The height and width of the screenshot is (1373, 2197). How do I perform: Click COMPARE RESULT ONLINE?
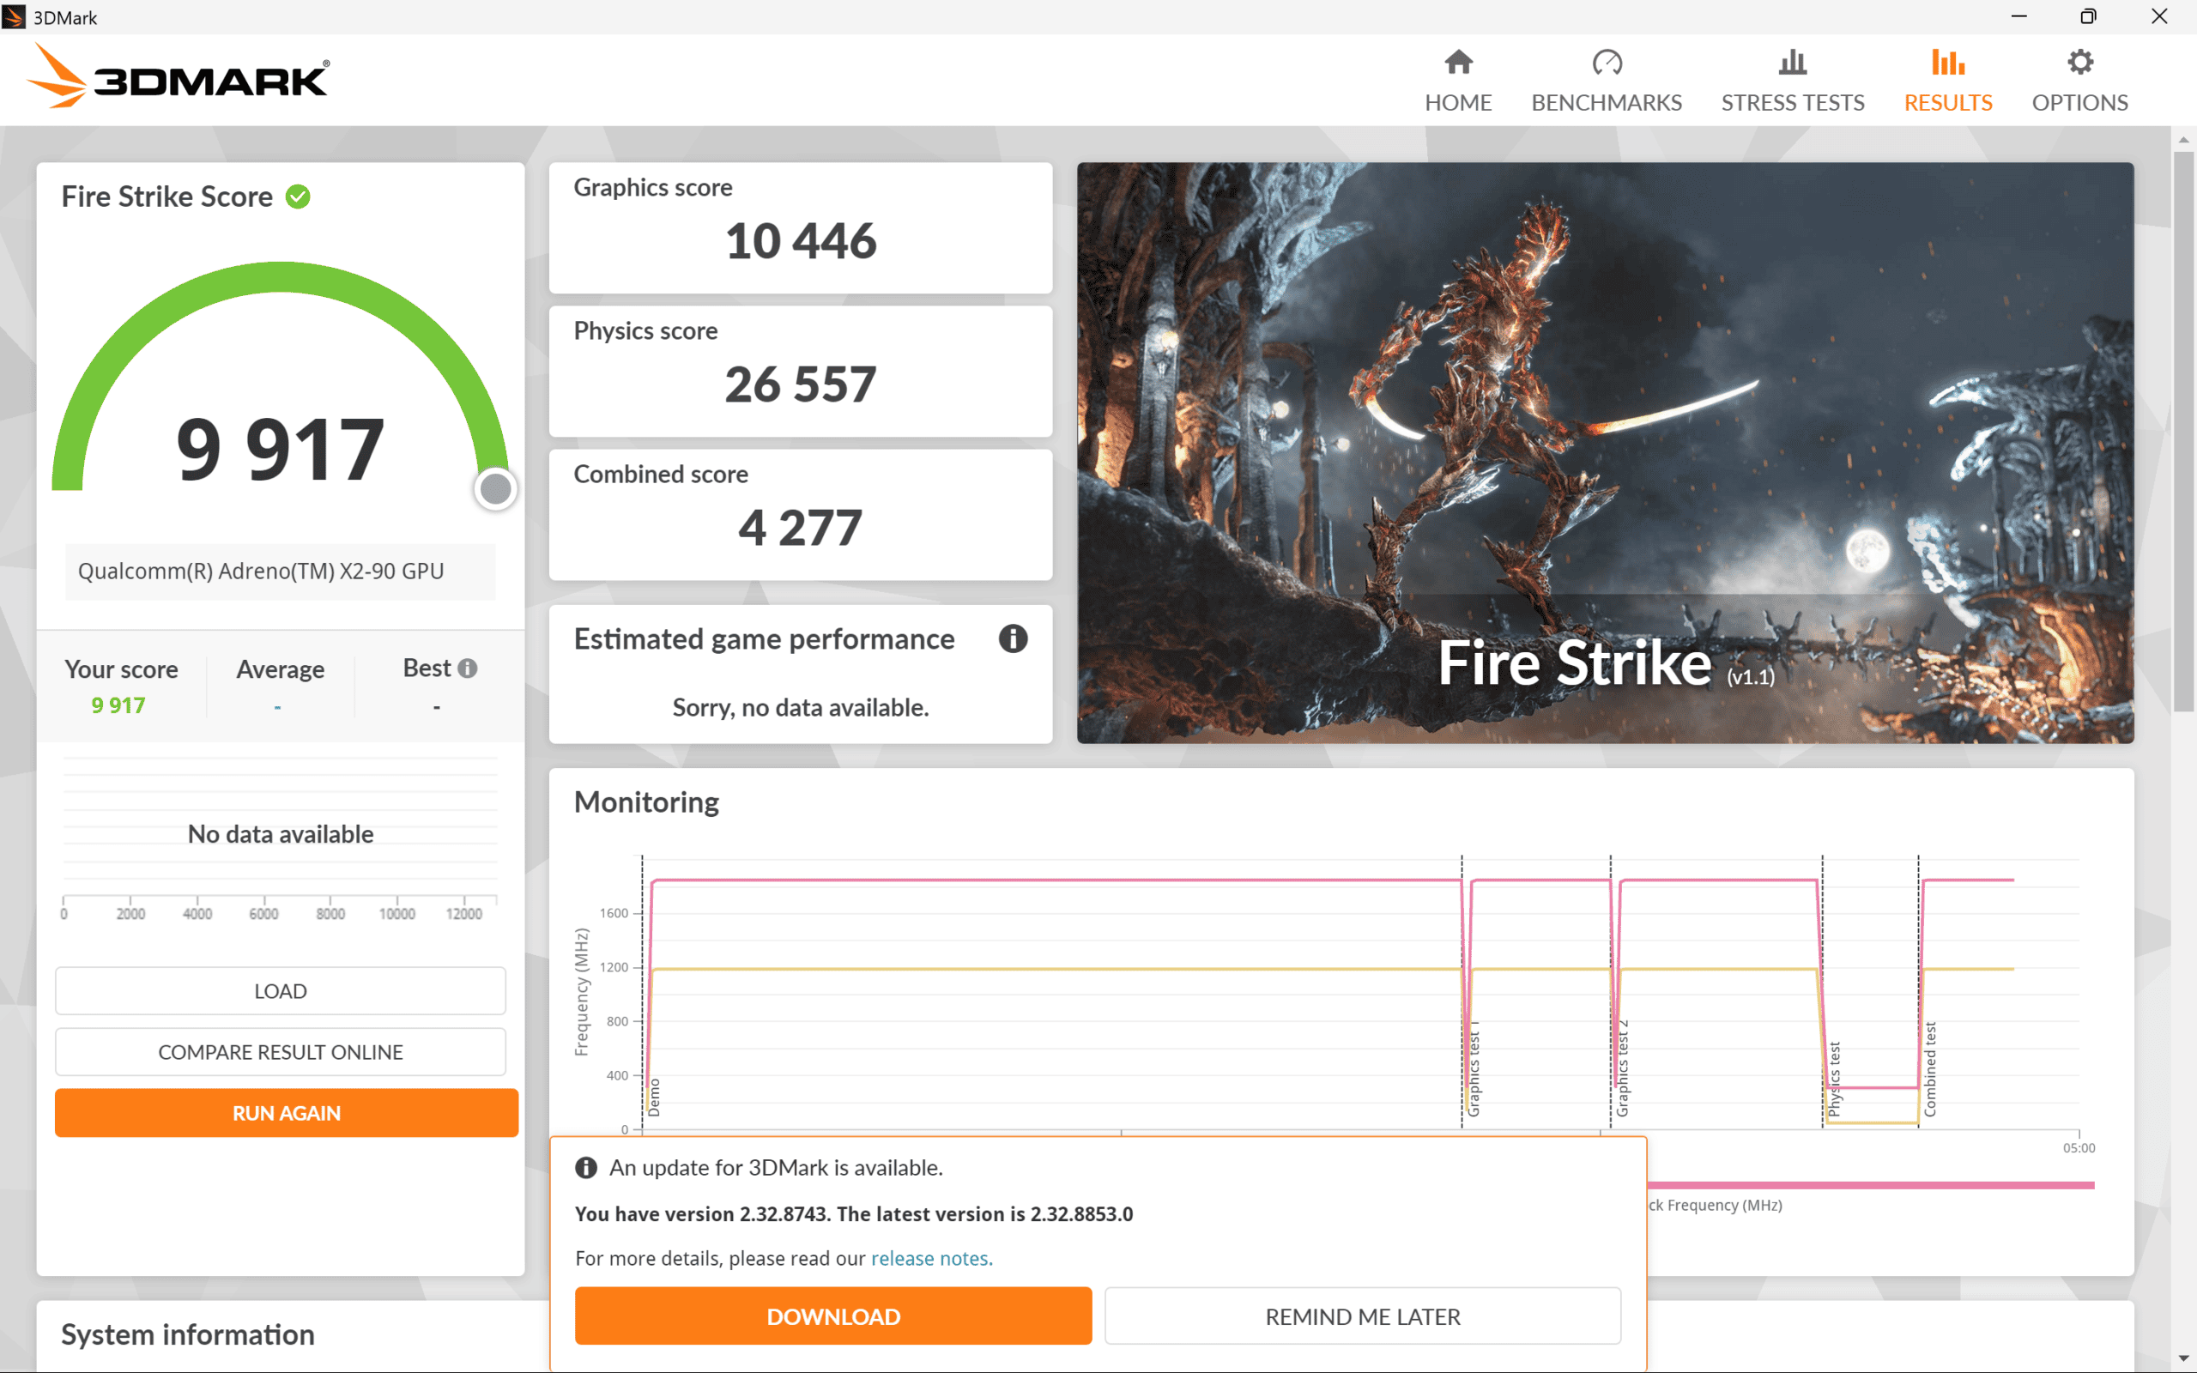pyautogui.click(x=281, y=1051)
